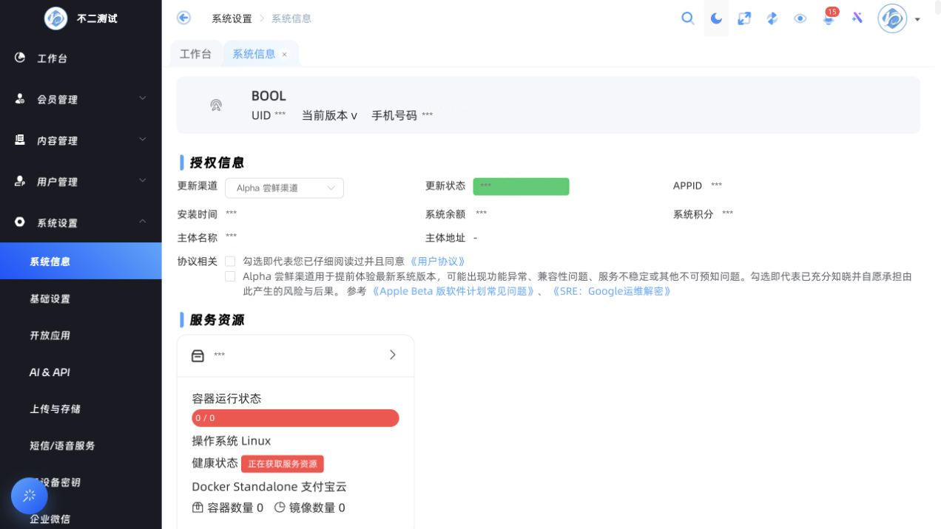
Task: Click the magic wand icon in the top bar
Action: [857, 18]
